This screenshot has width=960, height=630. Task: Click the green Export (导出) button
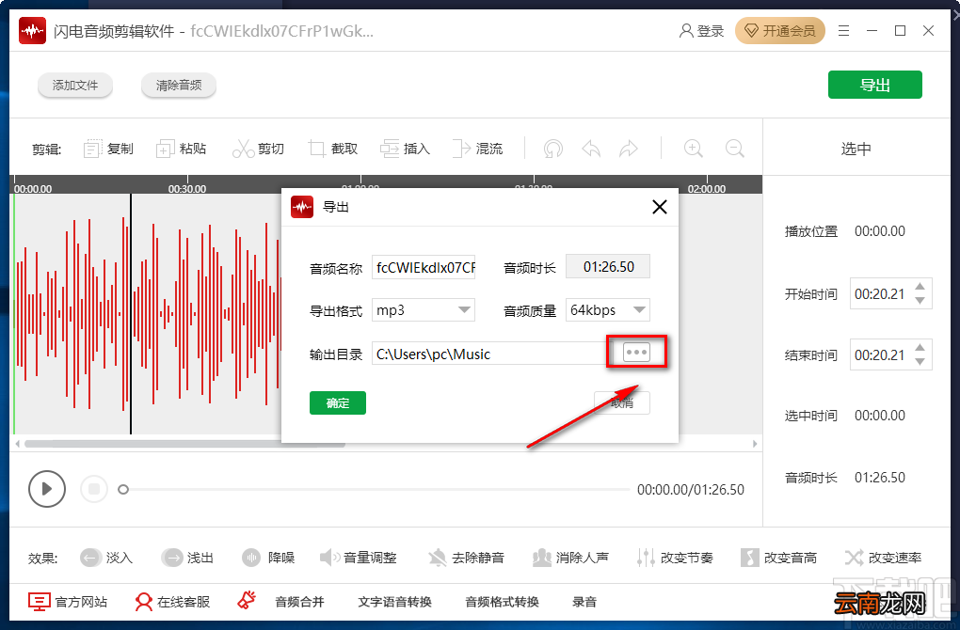pyautogui.click(x=875, y=85)
